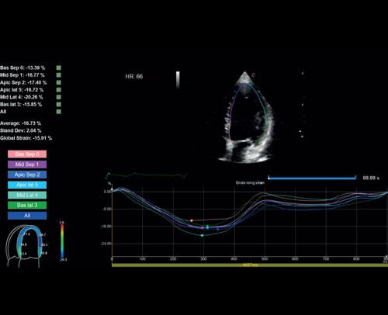
Task: Click the bull's-eye segment heart diagram
Action: pos(23,246)
